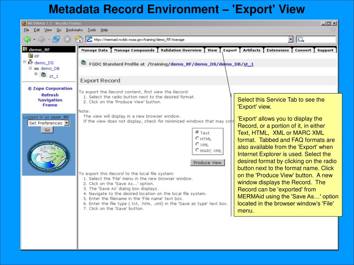This screenshot has width=354, height=265.
Task: Select st_1 in the navigation tree
Action: point(54,76)
